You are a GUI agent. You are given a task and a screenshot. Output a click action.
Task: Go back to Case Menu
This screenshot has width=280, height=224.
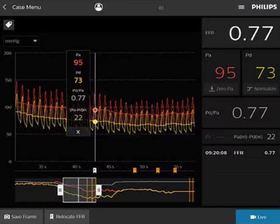(x=22, y=7)
